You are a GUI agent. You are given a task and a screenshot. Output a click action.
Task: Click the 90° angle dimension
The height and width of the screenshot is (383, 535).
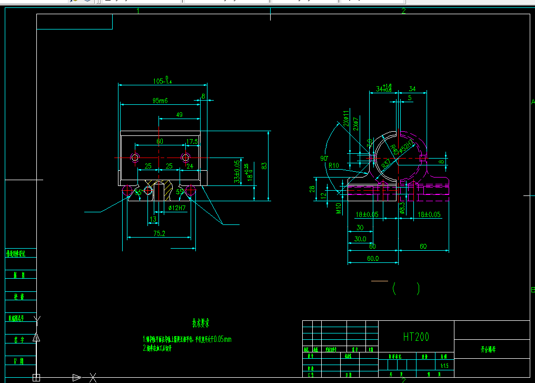pos(324,159)
